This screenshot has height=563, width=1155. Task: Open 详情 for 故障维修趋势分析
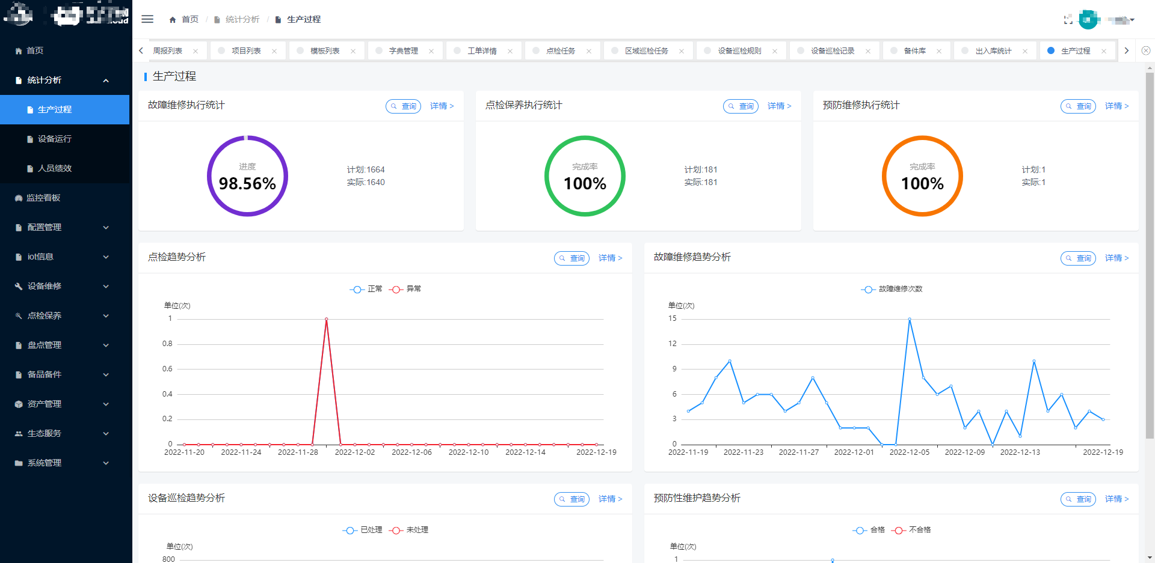(1116, 258)
